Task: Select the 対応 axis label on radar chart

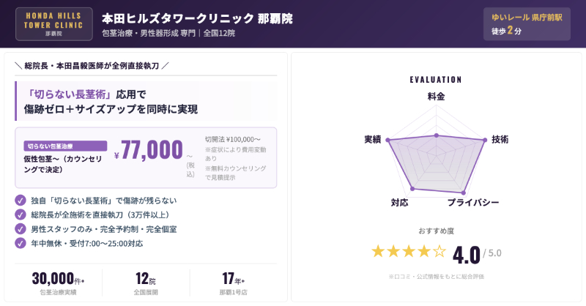Action: pyautogui.click(x=399, y=202)
